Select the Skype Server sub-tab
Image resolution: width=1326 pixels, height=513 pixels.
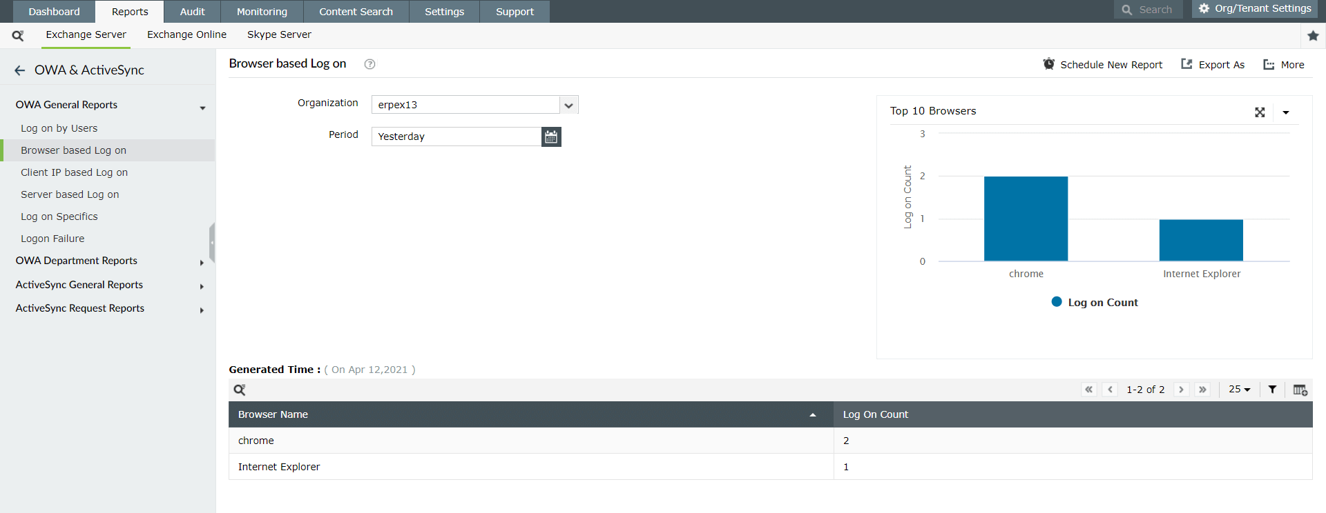pos(279,35)
